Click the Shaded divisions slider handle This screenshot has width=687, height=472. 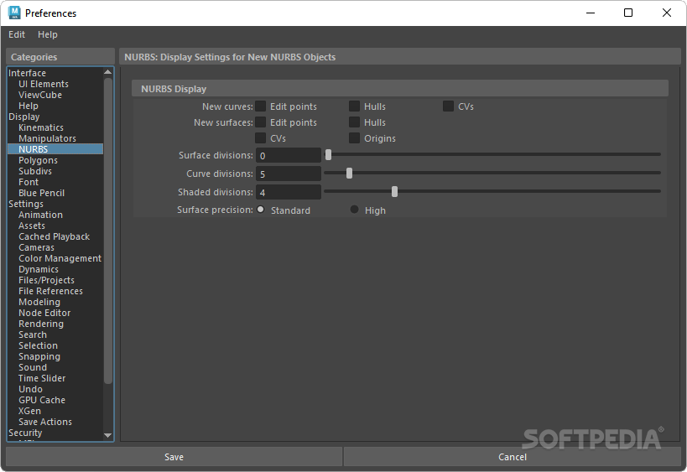click(x=395, y=191)
